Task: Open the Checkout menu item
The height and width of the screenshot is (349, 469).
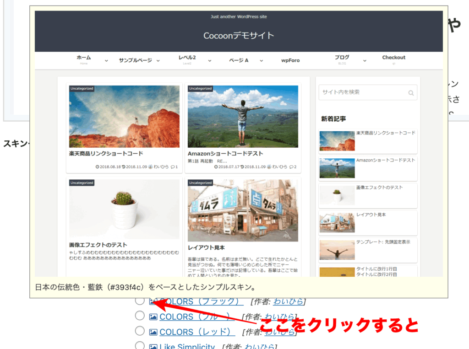Action: [393, 58]
